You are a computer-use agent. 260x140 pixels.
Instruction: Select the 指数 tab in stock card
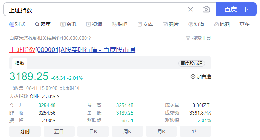point(20,63)
